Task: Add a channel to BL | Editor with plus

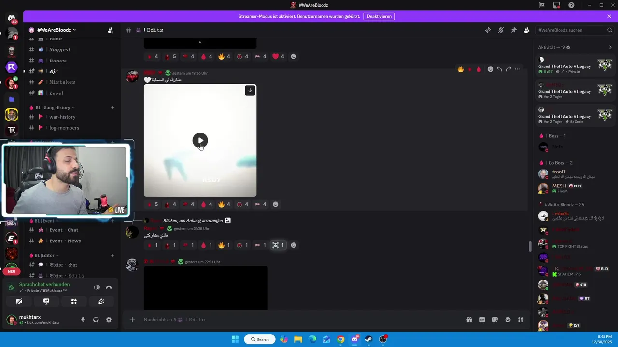Action: [x=112, y=255]
